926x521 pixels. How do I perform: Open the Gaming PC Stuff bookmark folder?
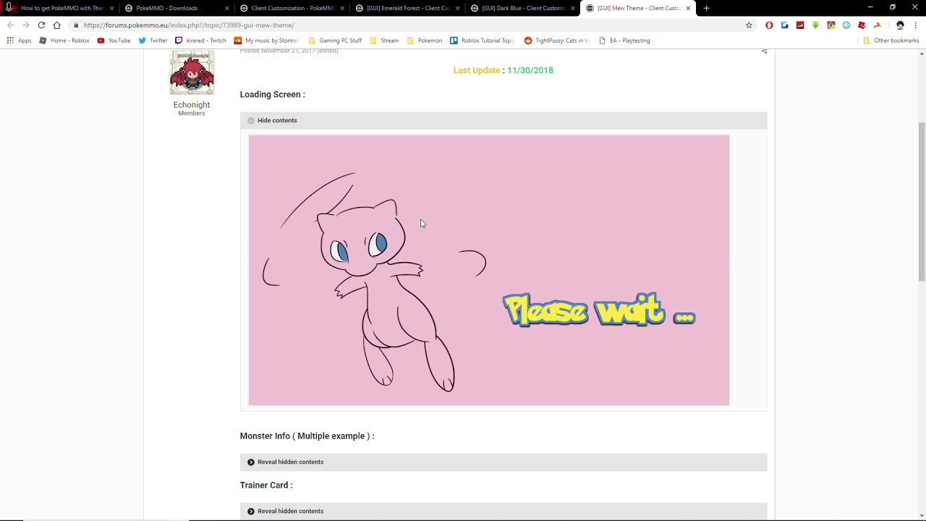click(x=335, y=41)
